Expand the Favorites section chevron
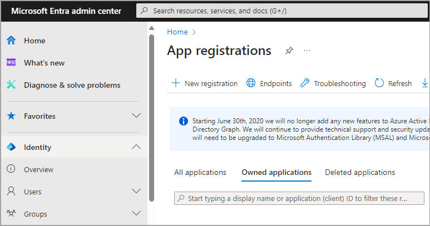430x226 pixels. pyautogui.click(x=136, y=116)
